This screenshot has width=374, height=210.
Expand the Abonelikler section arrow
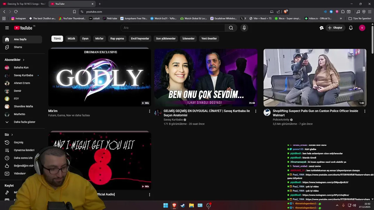click(24, 60)
